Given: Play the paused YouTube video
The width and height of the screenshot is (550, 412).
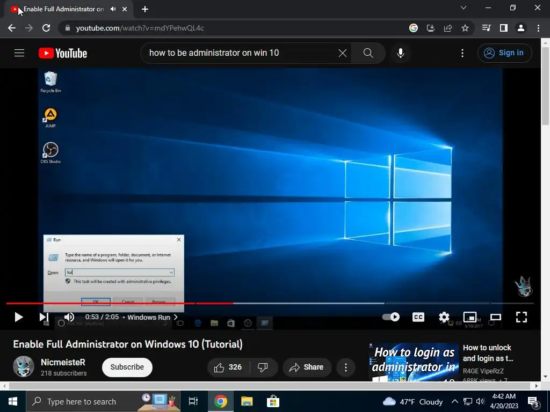Looking at the screenshot, I should [19, 317].
